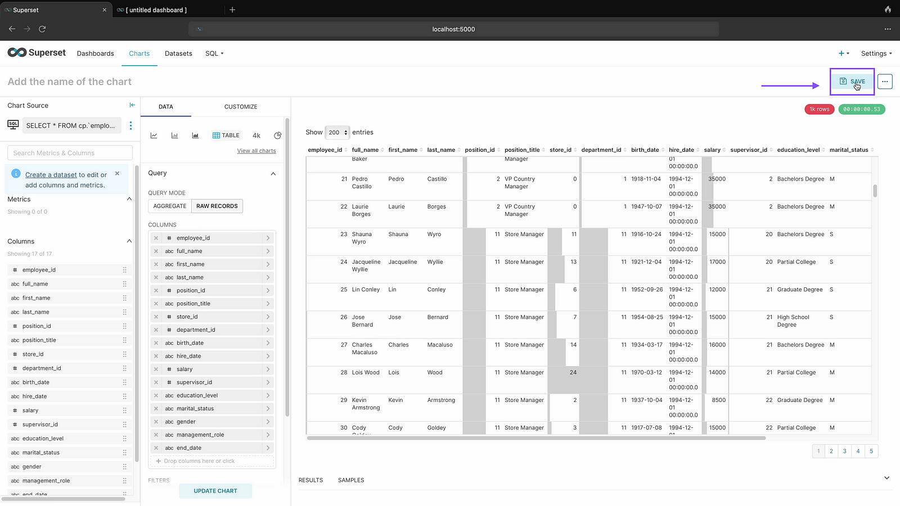Select Raw Records query mode

(217, 206)
